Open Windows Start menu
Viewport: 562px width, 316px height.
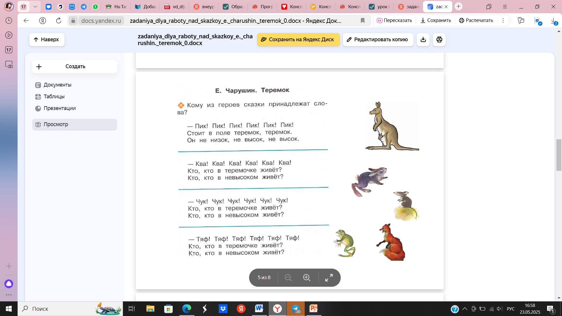coord(9,309)
